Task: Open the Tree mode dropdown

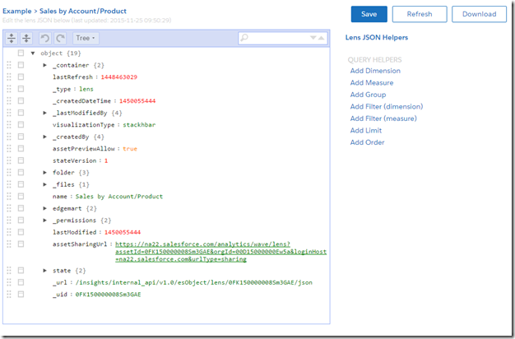Action: [x=86, y=38]
